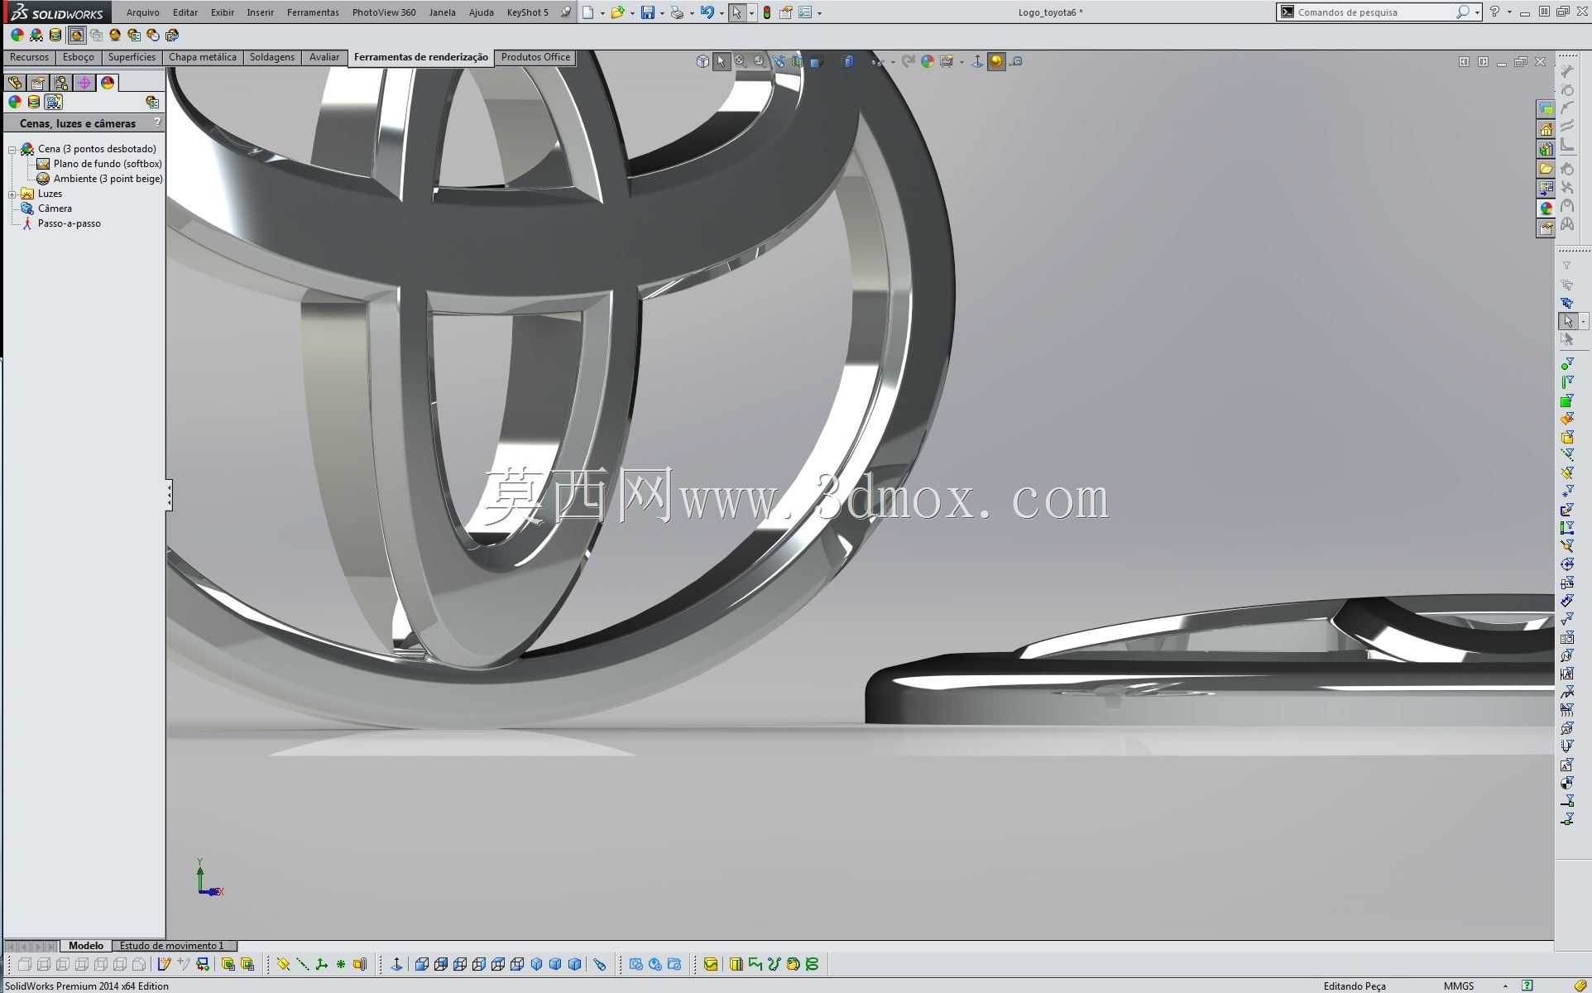This screenshot has height=993, width=1592.
Task: Click Zoom to Fit icon in heads-up toolbar
Action: [x=741, y=61]
